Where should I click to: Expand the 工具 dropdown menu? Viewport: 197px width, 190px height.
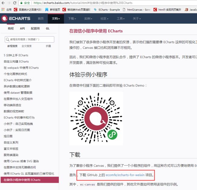pos(121,18)
